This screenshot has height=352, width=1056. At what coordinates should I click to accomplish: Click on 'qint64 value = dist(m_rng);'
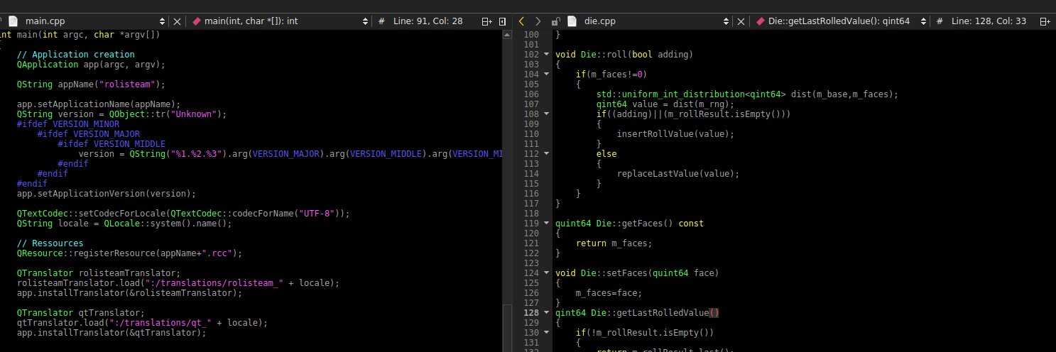point(665,104)
